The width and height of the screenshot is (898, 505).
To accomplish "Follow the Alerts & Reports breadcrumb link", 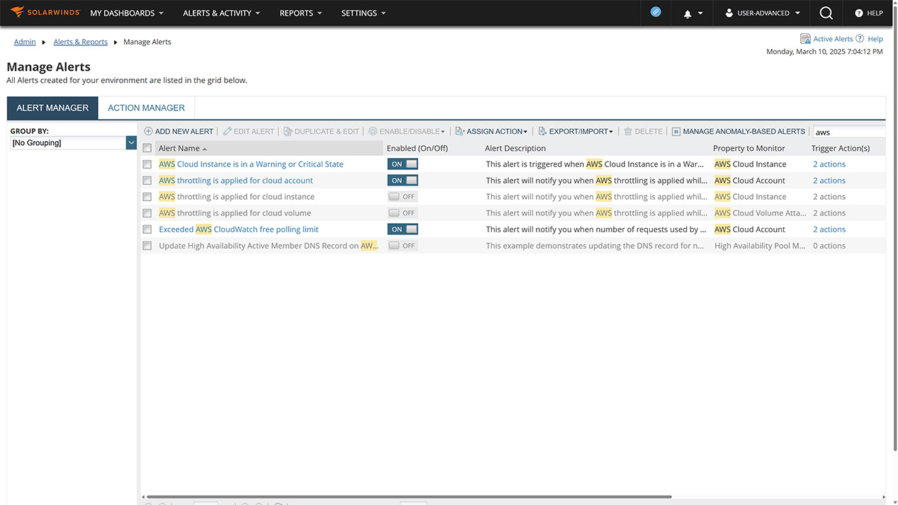I will pos(80,41).
